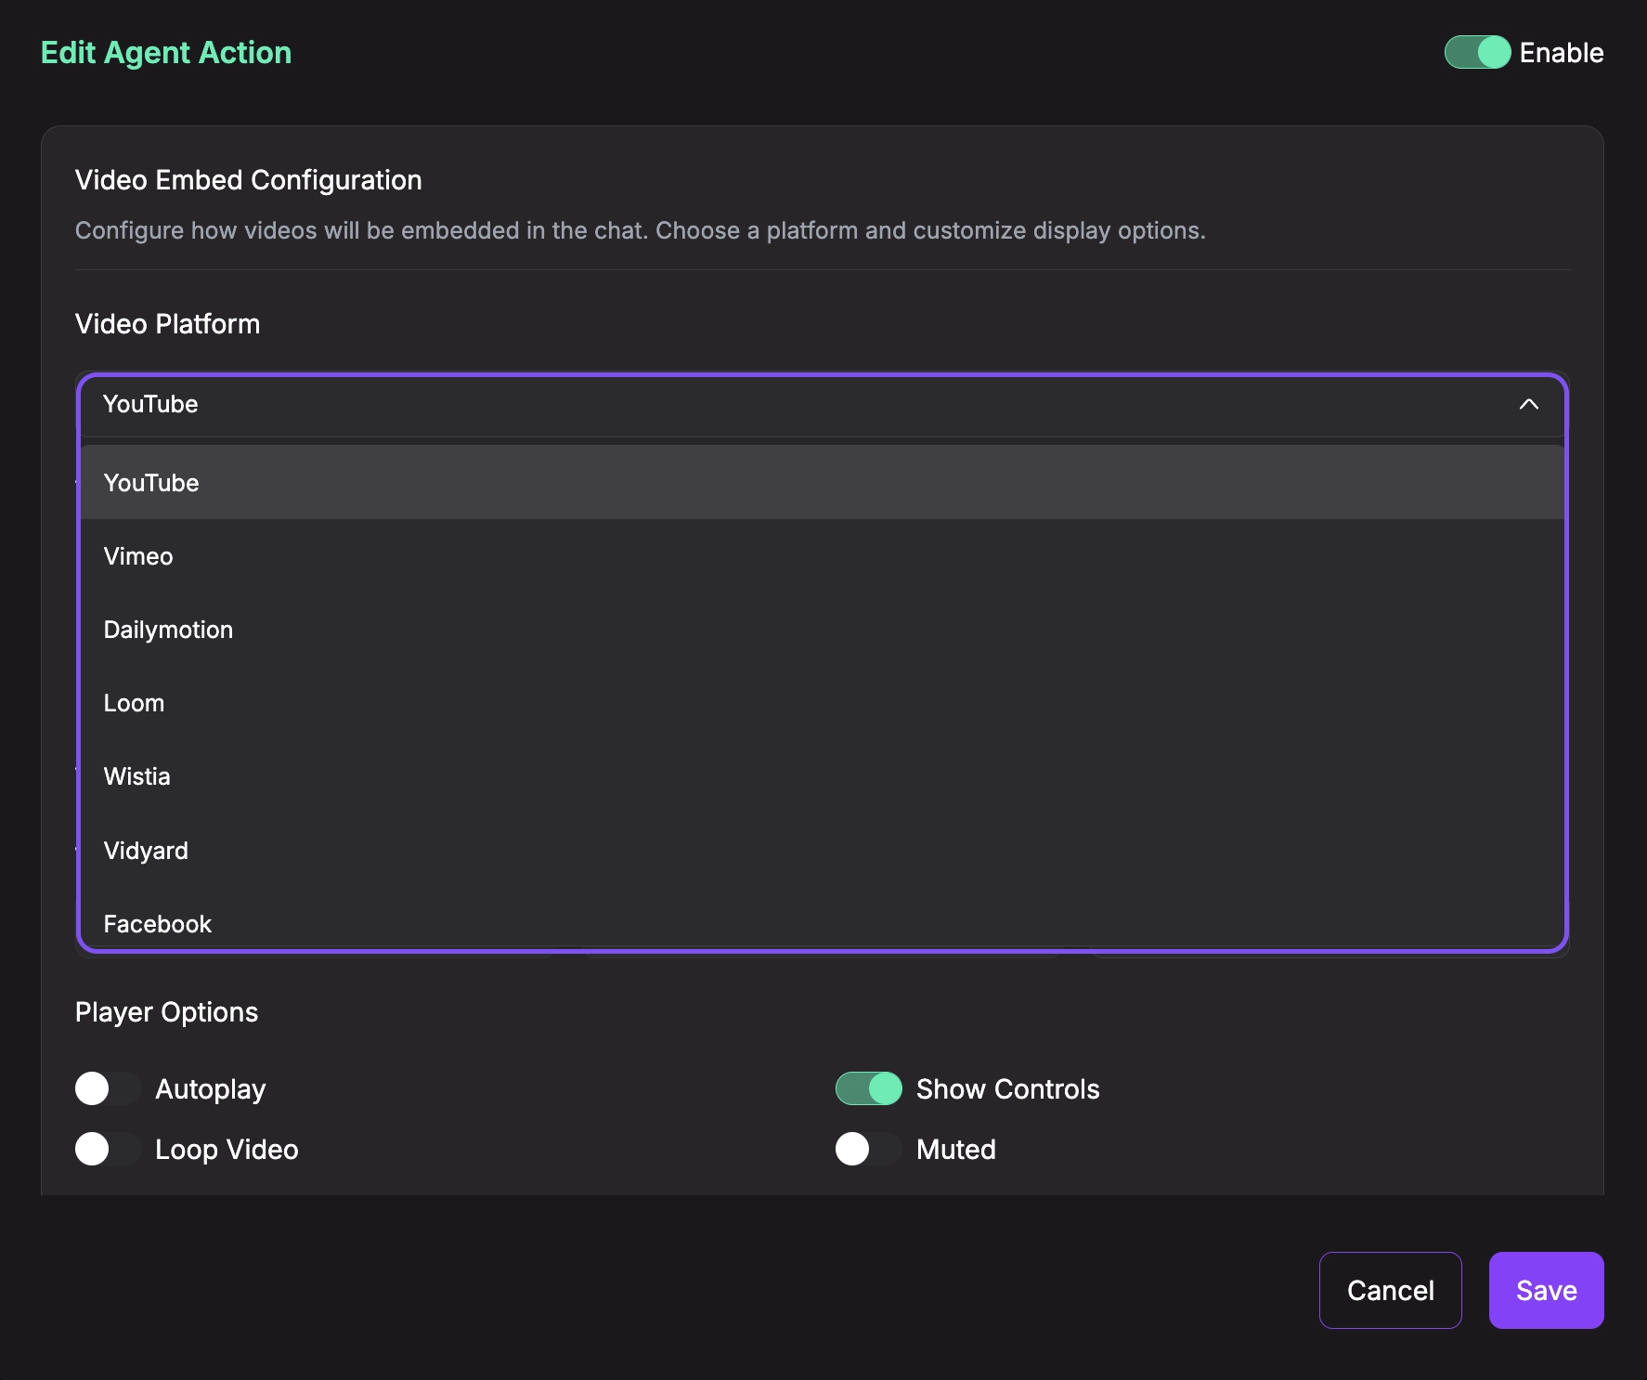Save the agent action changes

pyautogui.click(x=1545, y=1290)
